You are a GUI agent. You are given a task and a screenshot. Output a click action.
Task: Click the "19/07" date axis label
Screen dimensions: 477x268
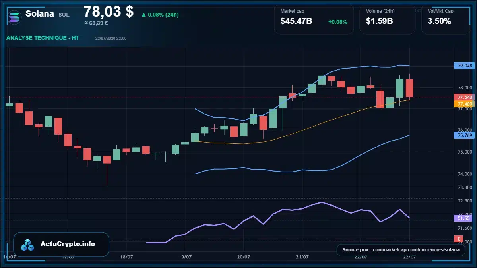(x=185, y=257)
